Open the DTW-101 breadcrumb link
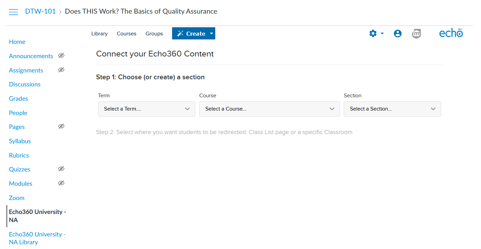Viewport: 481px width, 249px height. [x=41, y=11]
